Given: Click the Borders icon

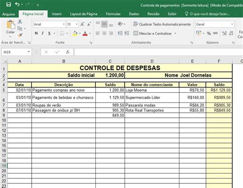Looking at the screenshot, I should point(62,33).
